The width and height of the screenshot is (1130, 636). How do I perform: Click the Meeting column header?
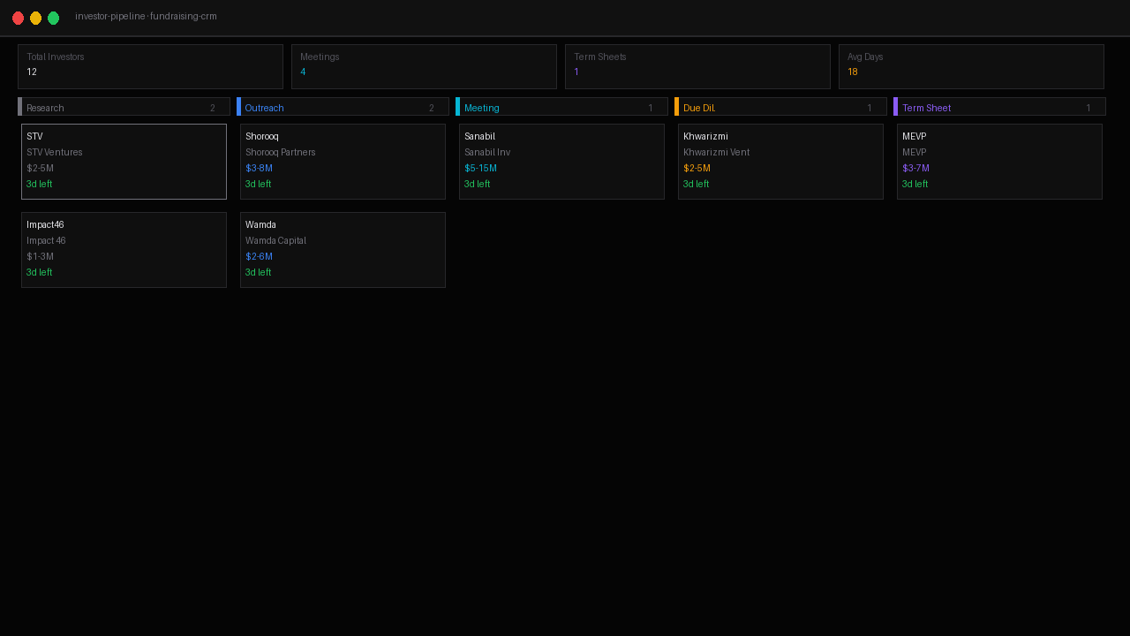pyautogui.click(x=561, y=107)
